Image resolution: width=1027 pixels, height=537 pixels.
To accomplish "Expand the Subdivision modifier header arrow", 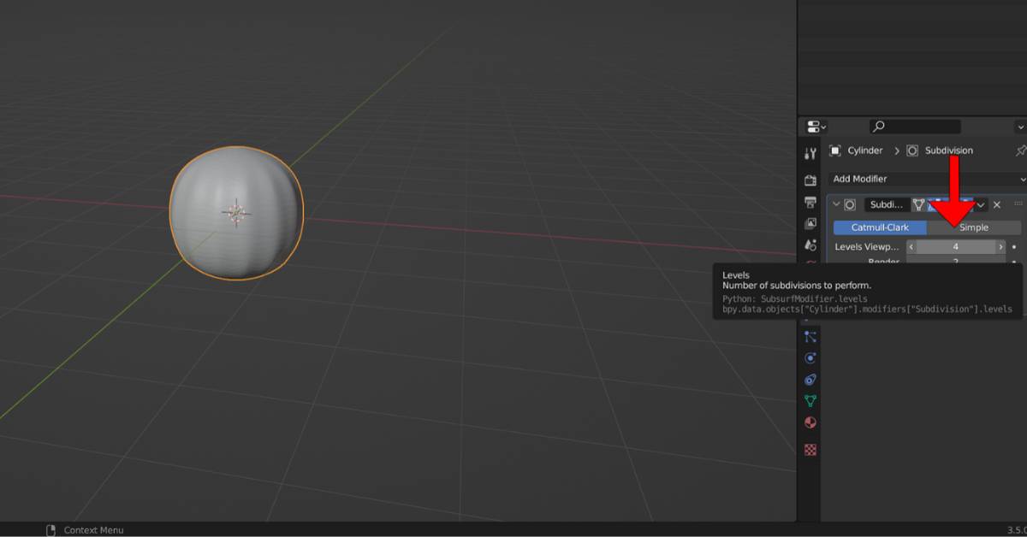I will tap(837, 204).
